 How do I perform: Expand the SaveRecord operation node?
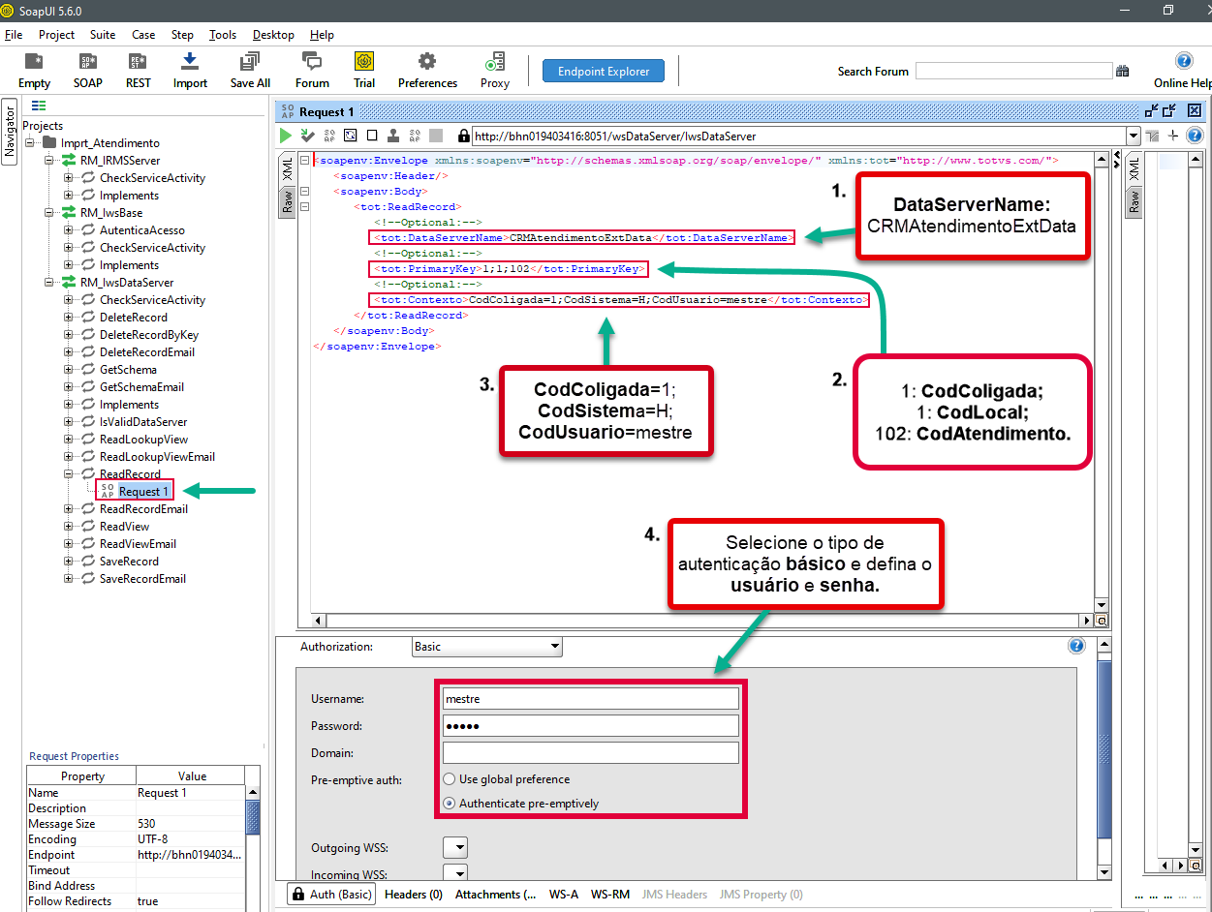click(69, 562)
